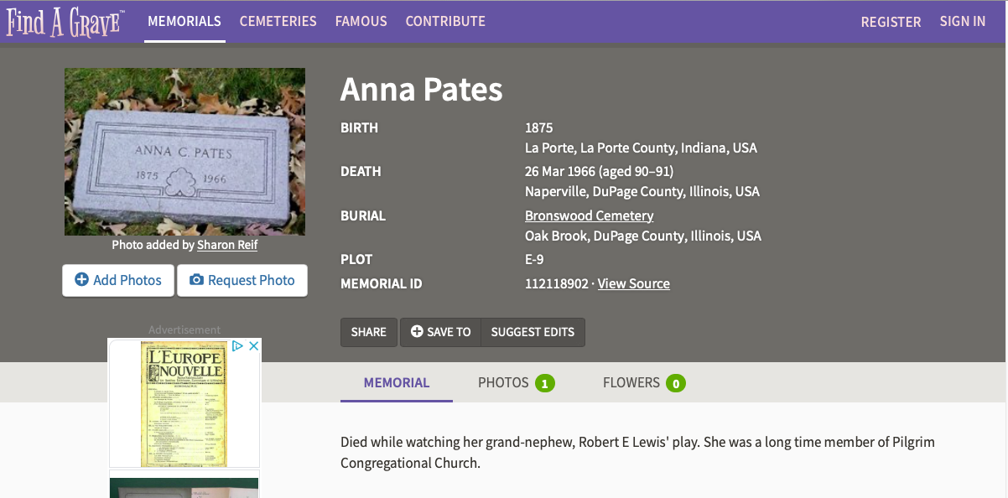1008x498 pixels.
Task: Click the green photos count badge
Action: tap(545, 383)
